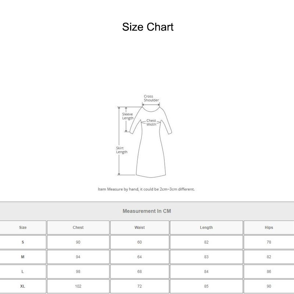Click the Cross Shoulder label on the diagram

pos(151,98)
